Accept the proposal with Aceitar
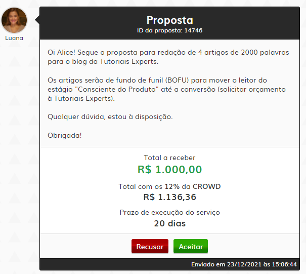 click(x=191, y=247)
